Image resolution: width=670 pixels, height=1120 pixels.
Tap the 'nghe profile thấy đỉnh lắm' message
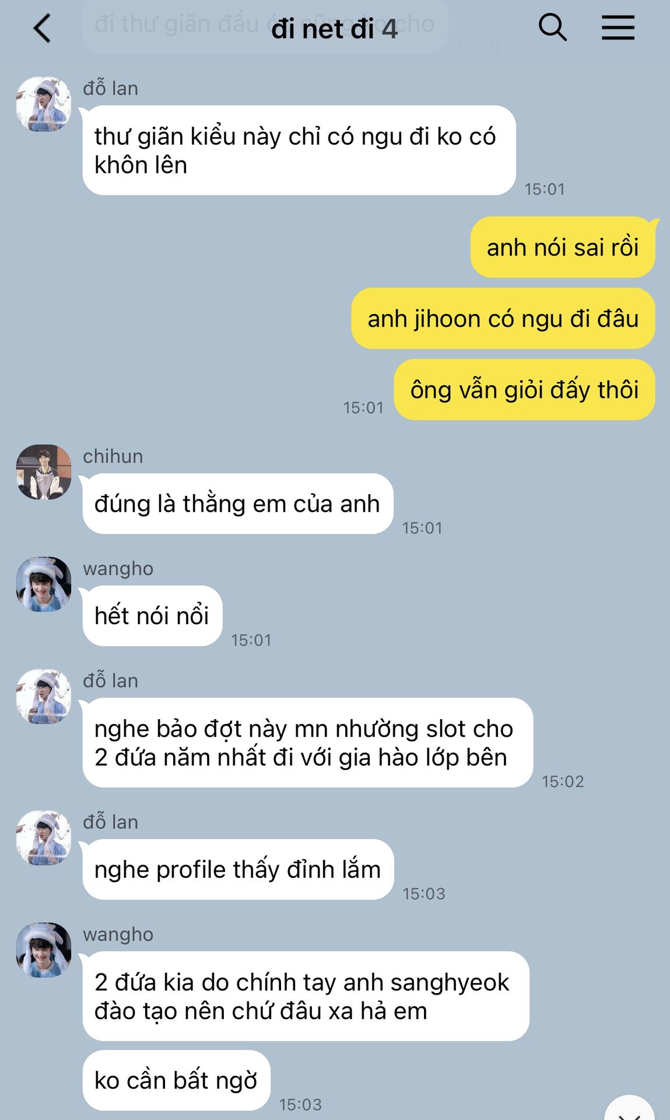238,869
